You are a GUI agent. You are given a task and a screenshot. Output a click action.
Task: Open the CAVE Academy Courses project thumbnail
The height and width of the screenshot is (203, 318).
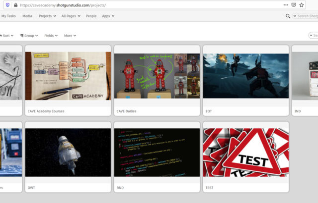click(68, 76)
